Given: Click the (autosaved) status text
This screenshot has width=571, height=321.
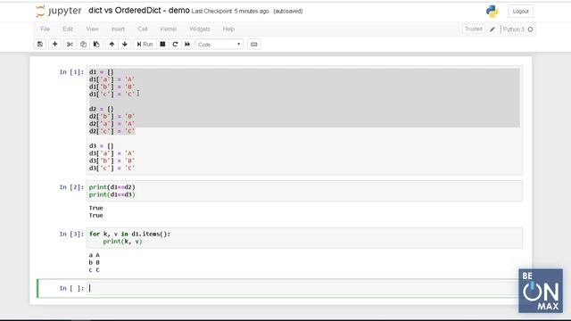Looking at the screenshot, I should 288,12.
